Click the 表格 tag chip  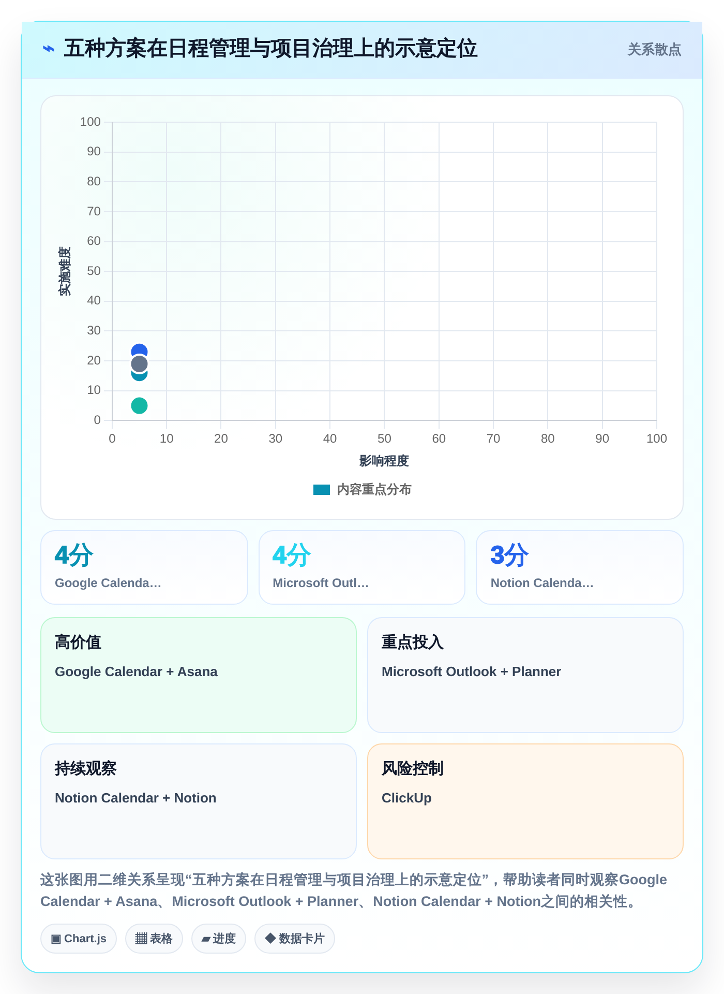coord(154,939)
